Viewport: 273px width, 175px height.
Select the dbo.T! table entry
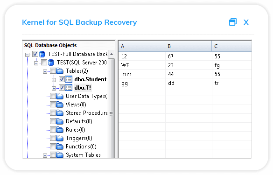tap(83, 88)
